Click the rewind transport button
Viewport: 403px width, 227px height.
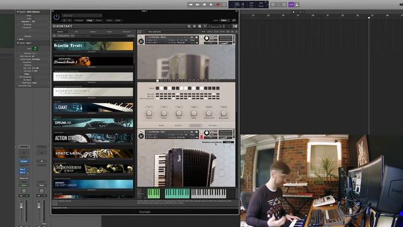point(191,4)
